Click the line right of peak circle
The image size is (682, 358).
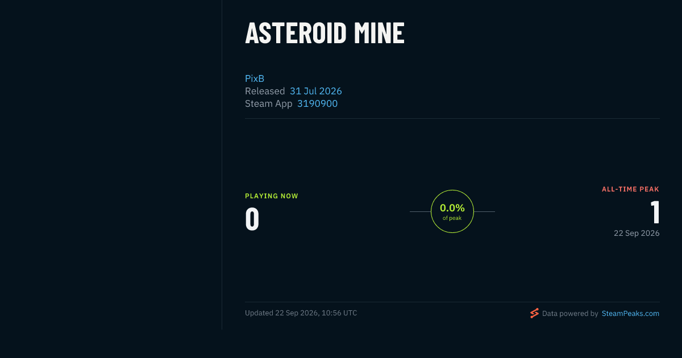click(484, 211)
